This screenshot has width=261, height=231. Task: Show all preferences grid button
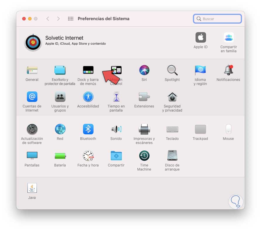(70, 19)
